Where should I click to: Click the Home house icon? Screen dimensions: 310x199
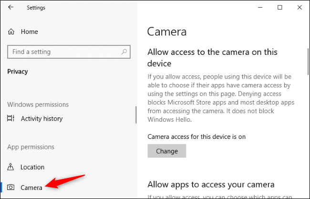(12, 31)
